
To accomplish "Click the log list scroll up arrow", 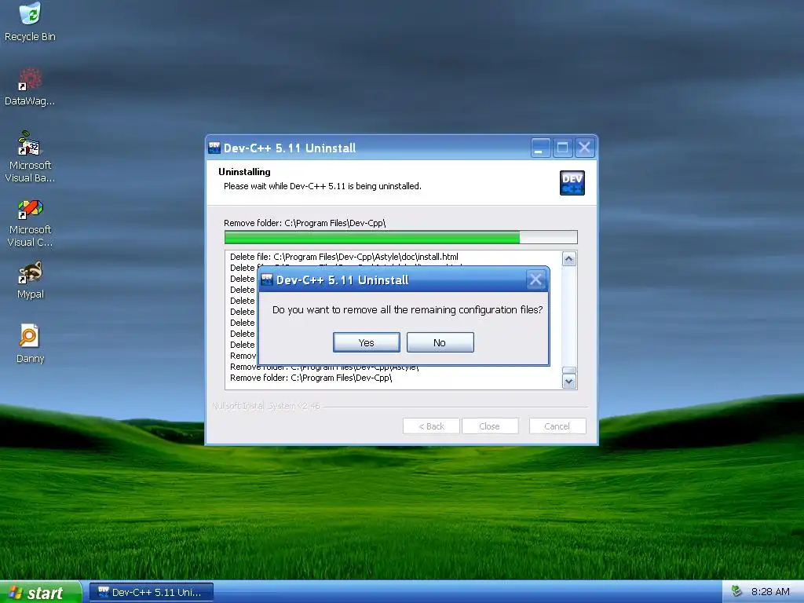I will pyautogui.click(x=569, y=259).
